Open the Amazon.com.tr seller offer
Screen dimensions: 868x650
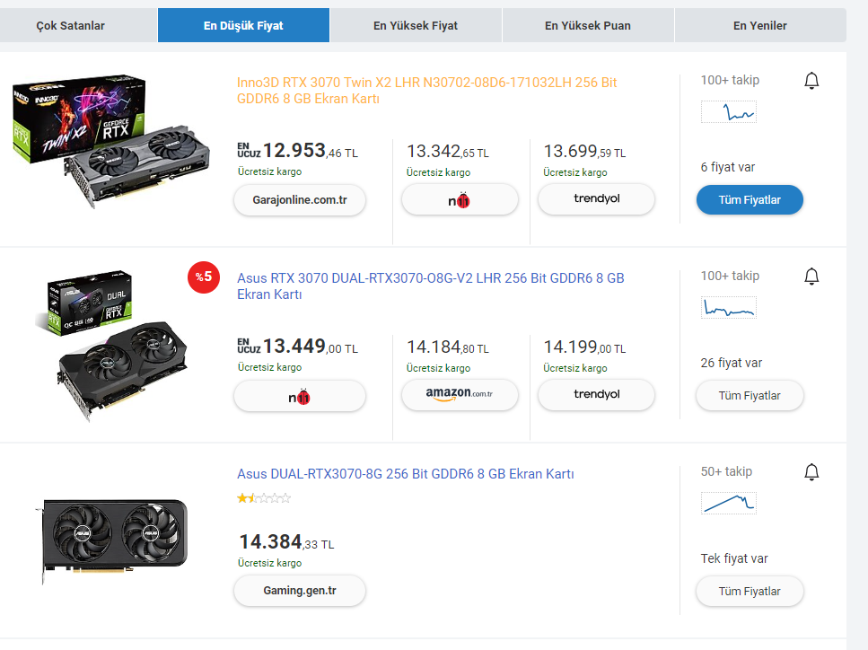pos(460,395)
